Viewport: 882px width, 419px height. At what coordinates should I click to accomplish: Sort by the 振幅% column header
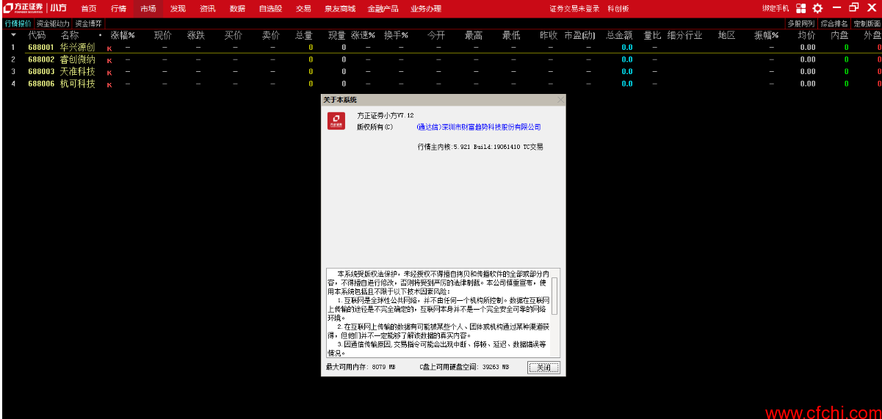(766, 35)
